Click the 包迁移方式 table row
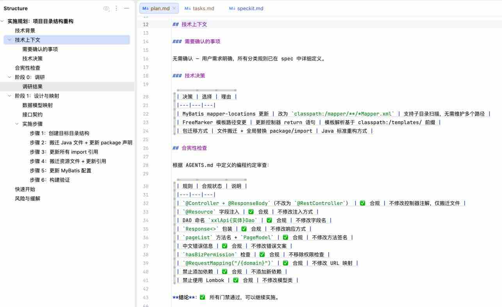Viewport: 502px width, 307px height. (275, 131)
